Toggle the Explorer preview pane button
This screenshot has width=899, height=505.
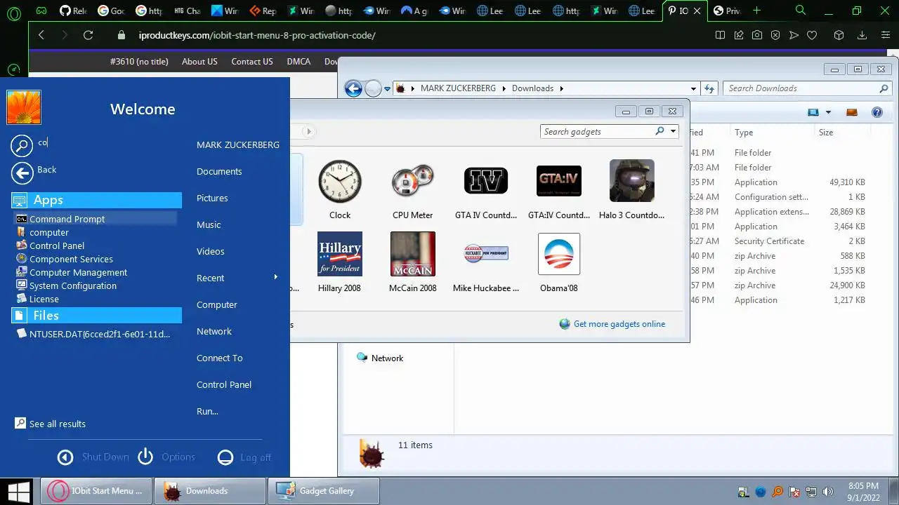pyautogui.click(x=852, y=112)
